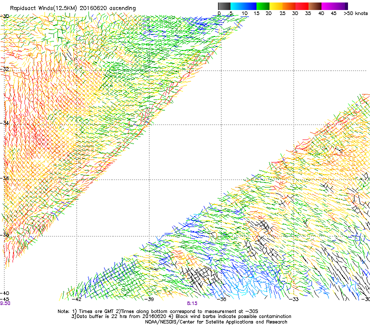
Task: Pick the brown 35-40 knots legend segment
Action: click(x=315, y=6)
